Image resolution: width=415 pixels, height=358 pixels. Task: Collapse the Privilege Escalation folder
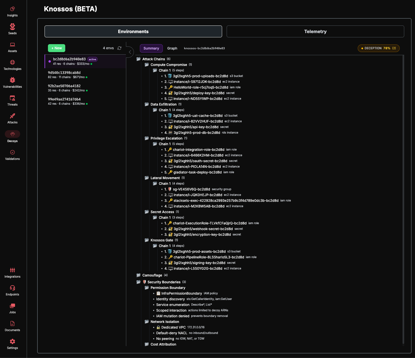(x=147, y=138)
